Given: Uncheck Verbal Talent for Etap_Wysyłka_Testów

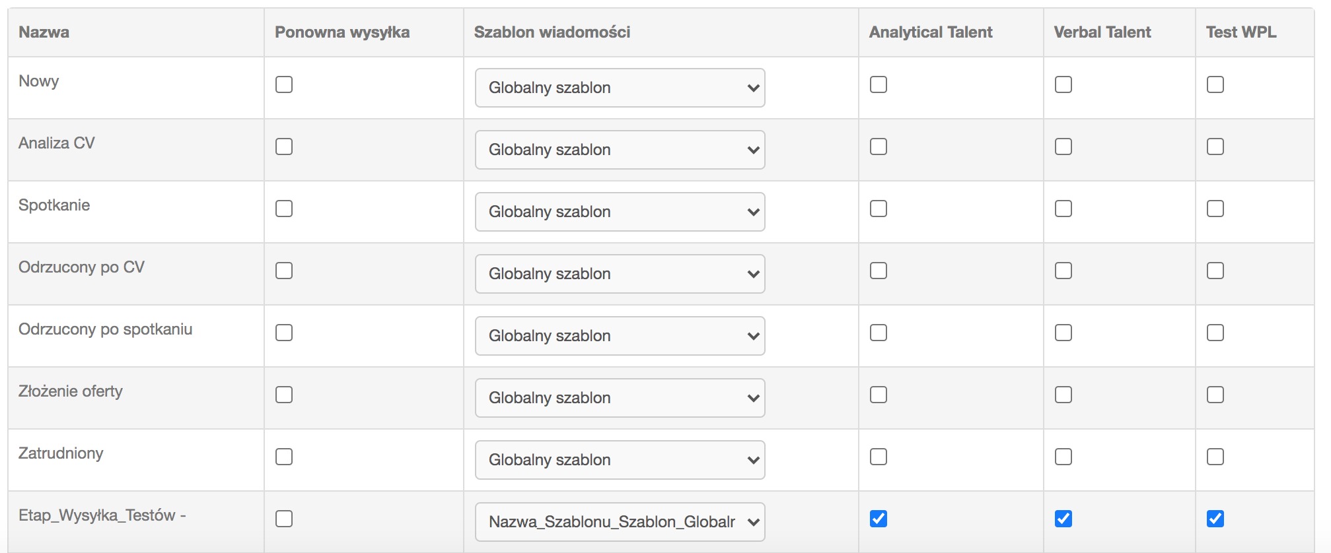Looking at the screenshot, I should tap(1063, 519).
